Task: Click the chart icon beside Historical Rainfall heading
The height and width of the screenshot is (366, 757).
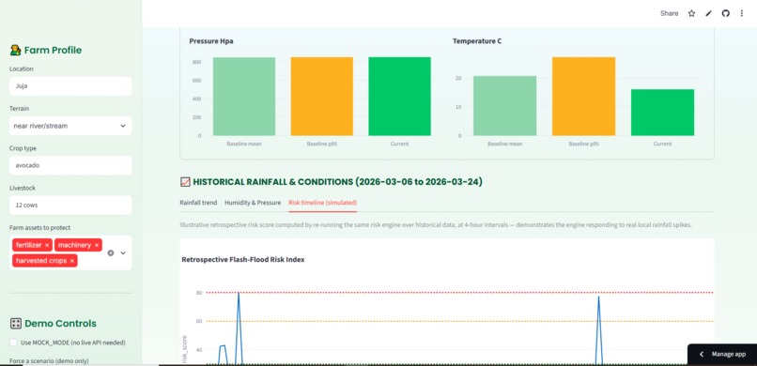Action: (185, 182)
